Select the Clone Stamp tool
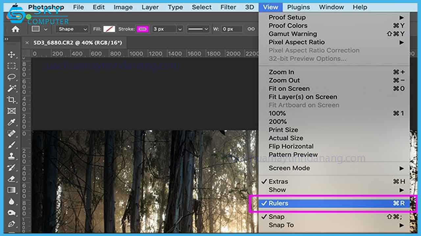 12,156
